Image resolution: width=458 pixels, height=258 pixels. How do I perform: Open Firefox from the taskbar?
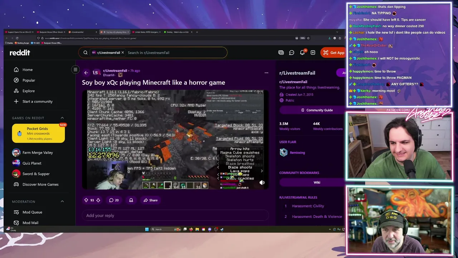click(x=191, y=229)
